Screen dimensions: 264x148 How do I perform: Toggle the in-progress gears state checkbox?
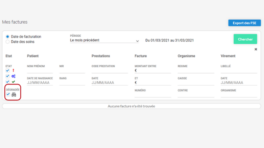coord(8,76)
